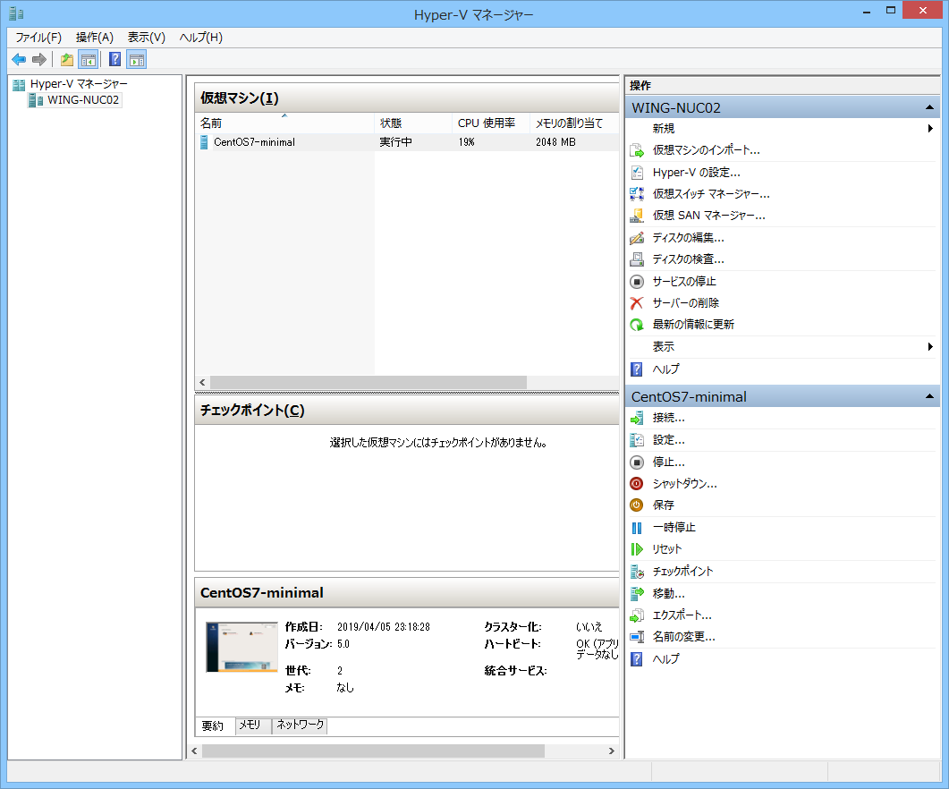The image size is (949, 789).
Task: Click details pane scrollbar left arrow
Action: [x=194, y=751]
